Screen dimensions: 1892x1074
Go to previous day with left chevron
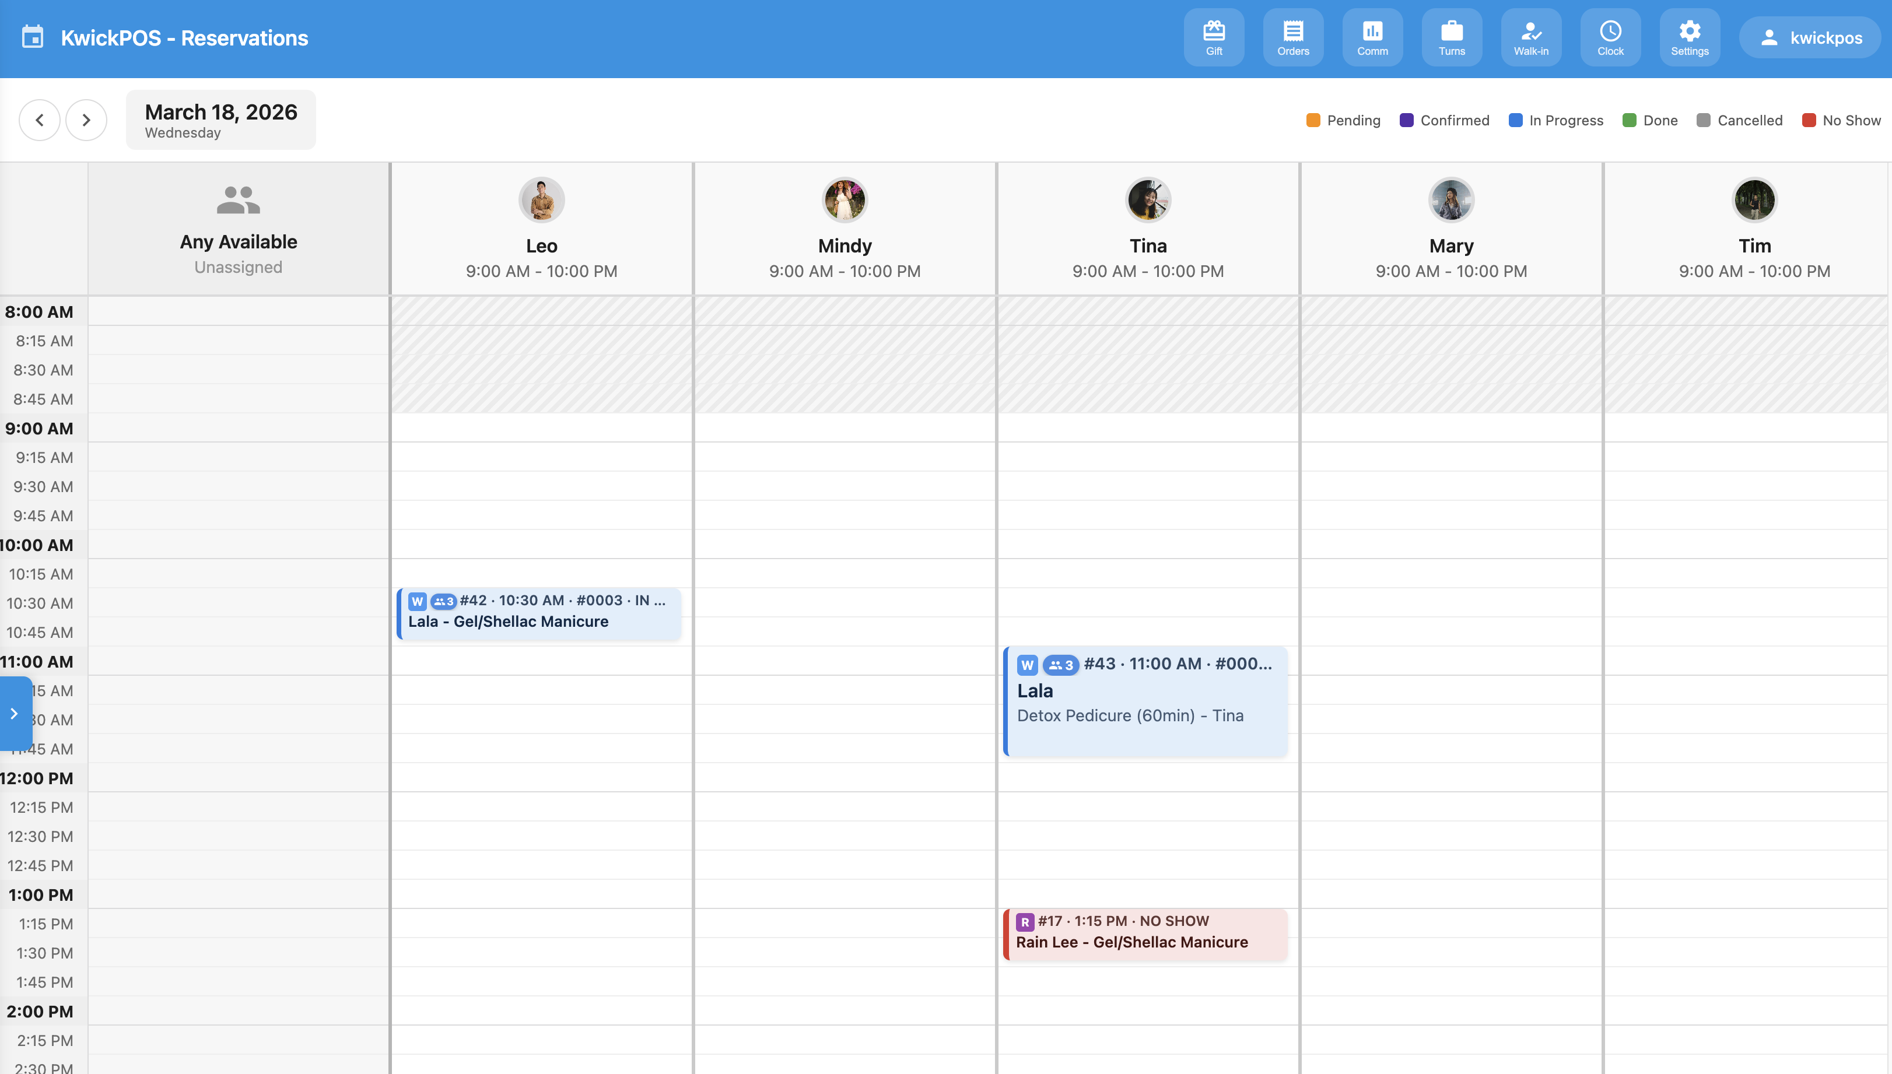[x=40, y=120]
